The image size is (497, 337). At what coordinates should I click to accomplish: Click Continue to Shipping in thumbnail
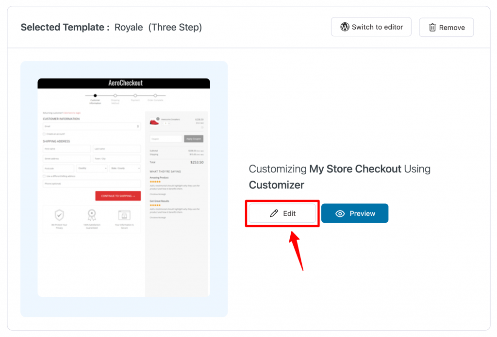pyautogui.click(x=118, y=196)
